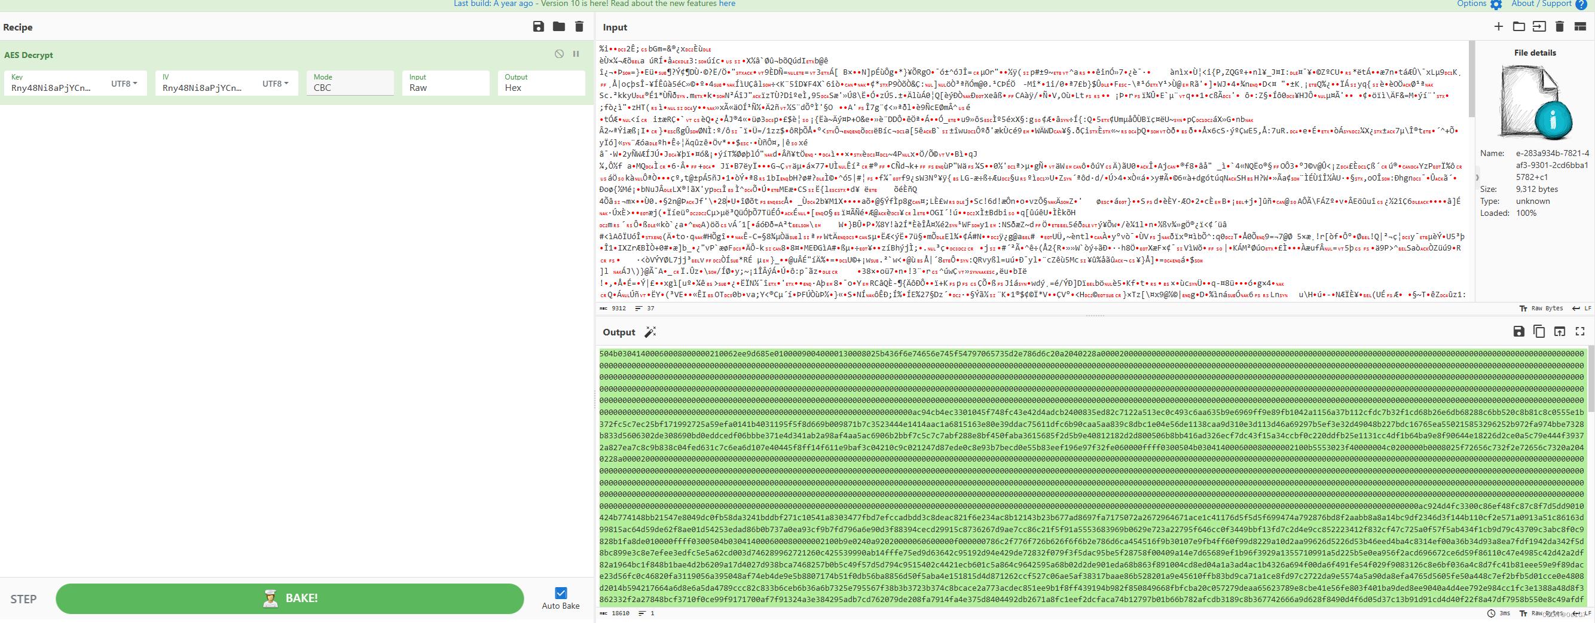Open the Input format Raw dropdown
Screen dimensions: 1595x623
click(x=445, y=83)
